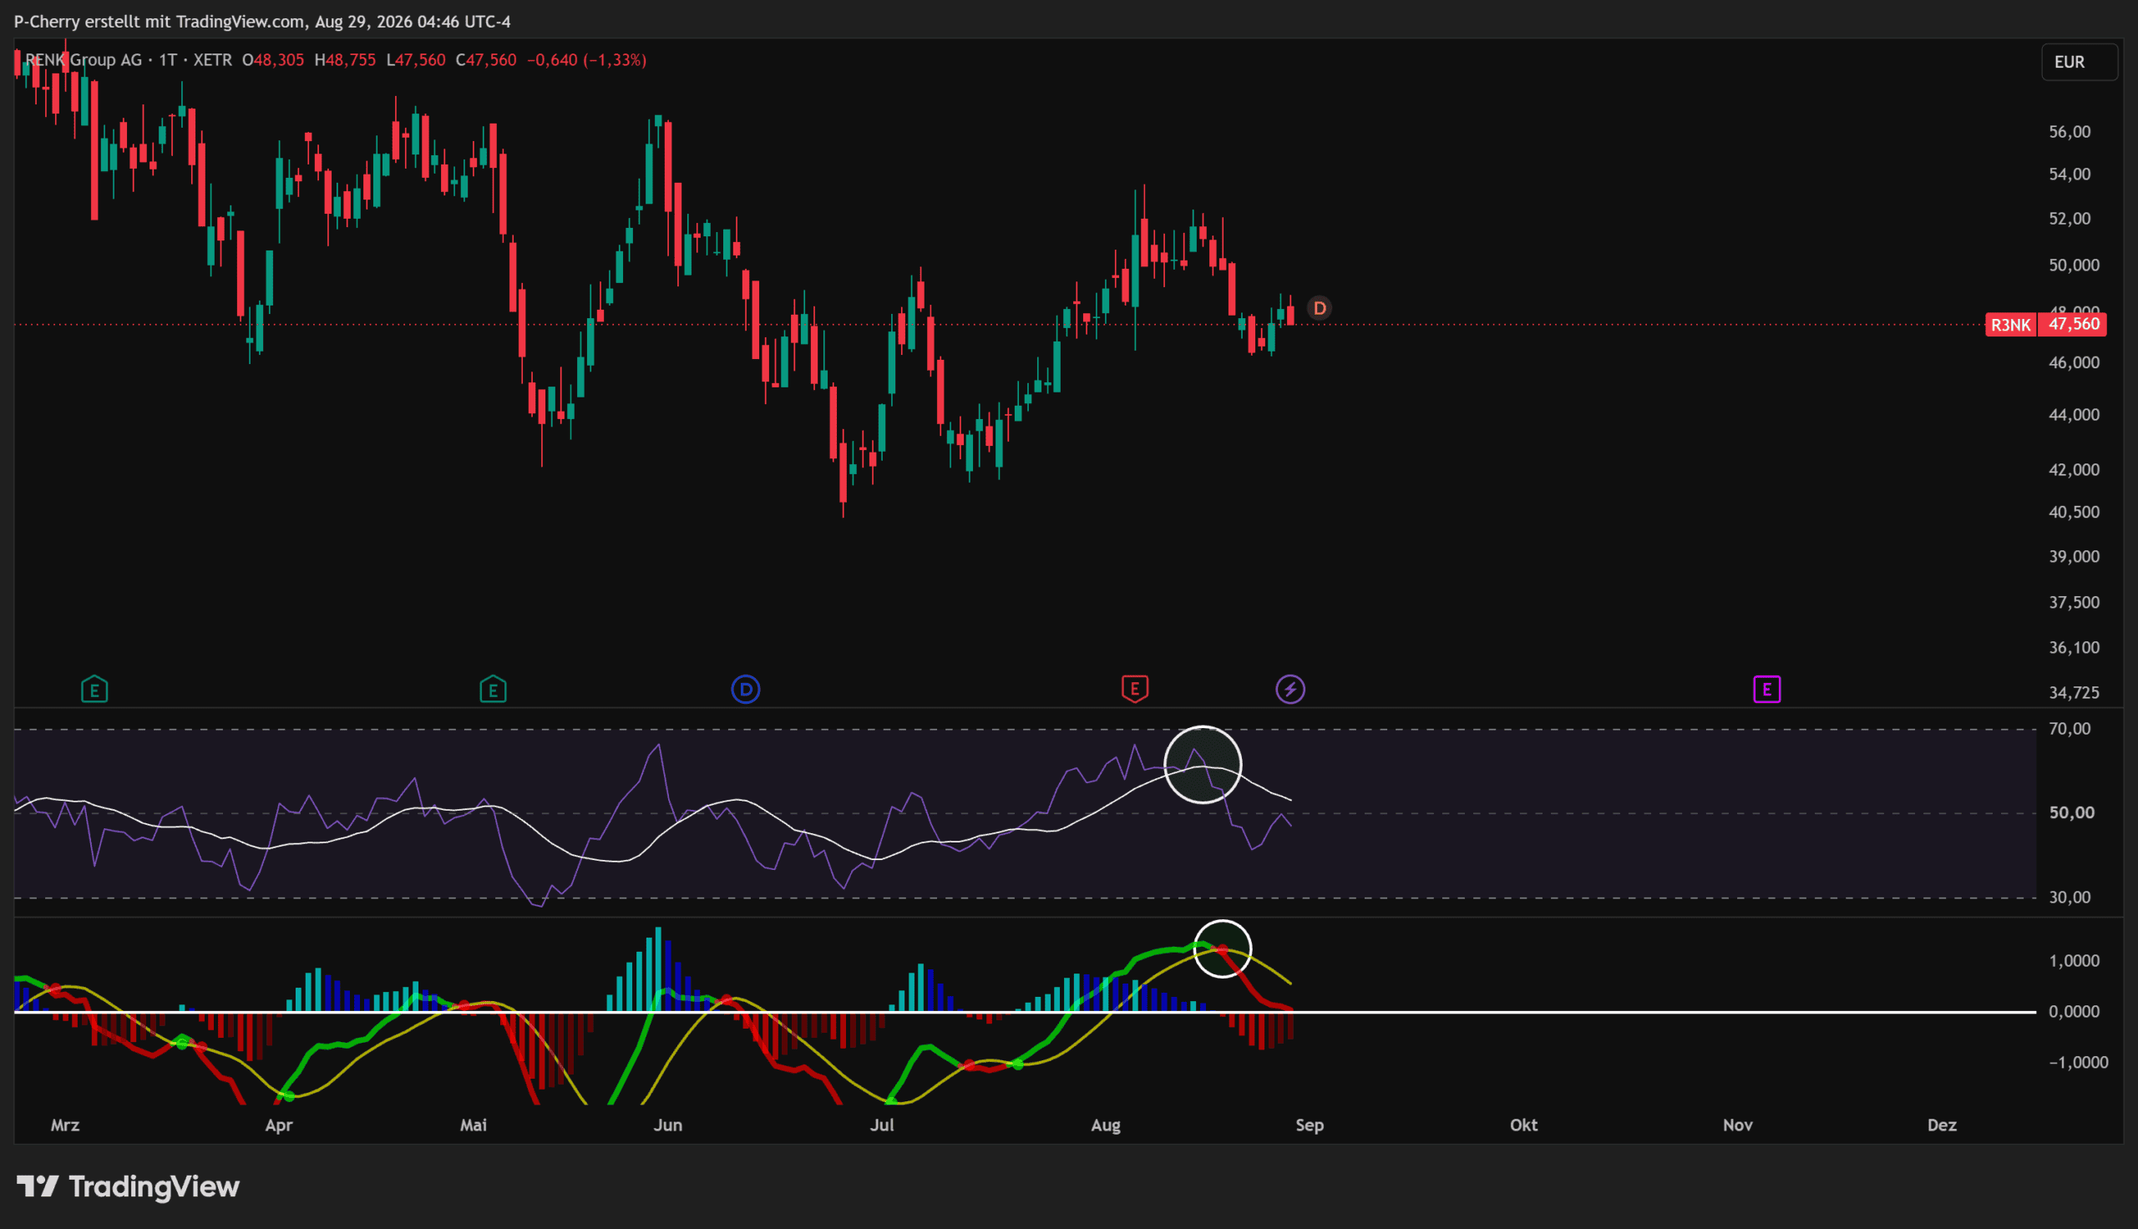This screenshot has height=1229, width=2138.
Task: Click the 44,000 price axis label
Action: pos(2074,414)
